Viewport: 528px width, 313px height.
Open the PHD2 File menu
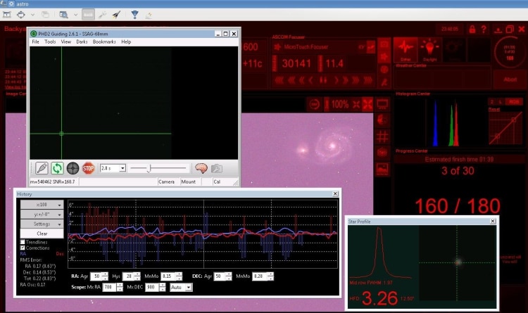coord(35,41)
